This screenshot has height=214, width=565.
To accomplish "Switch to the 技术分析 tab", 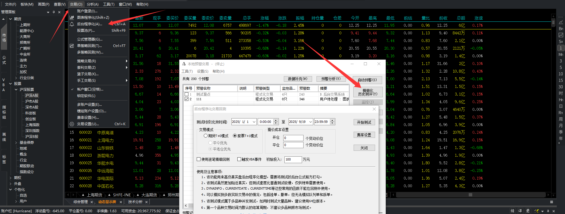I will pyautogui.click(x=135, y=202).
